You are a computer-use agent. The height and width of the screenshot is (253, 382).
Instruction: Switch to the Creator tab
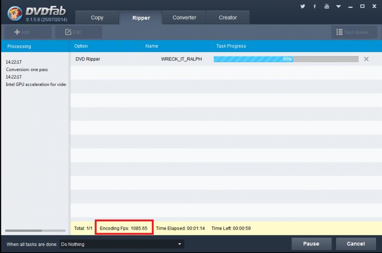[x=228, y=17]
